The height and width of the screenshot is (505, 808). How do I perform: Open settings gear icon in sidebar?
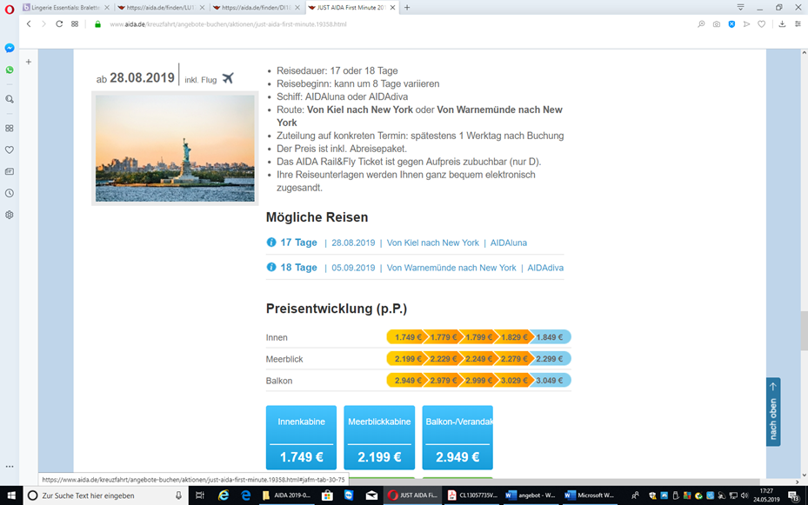coord(10,215)
